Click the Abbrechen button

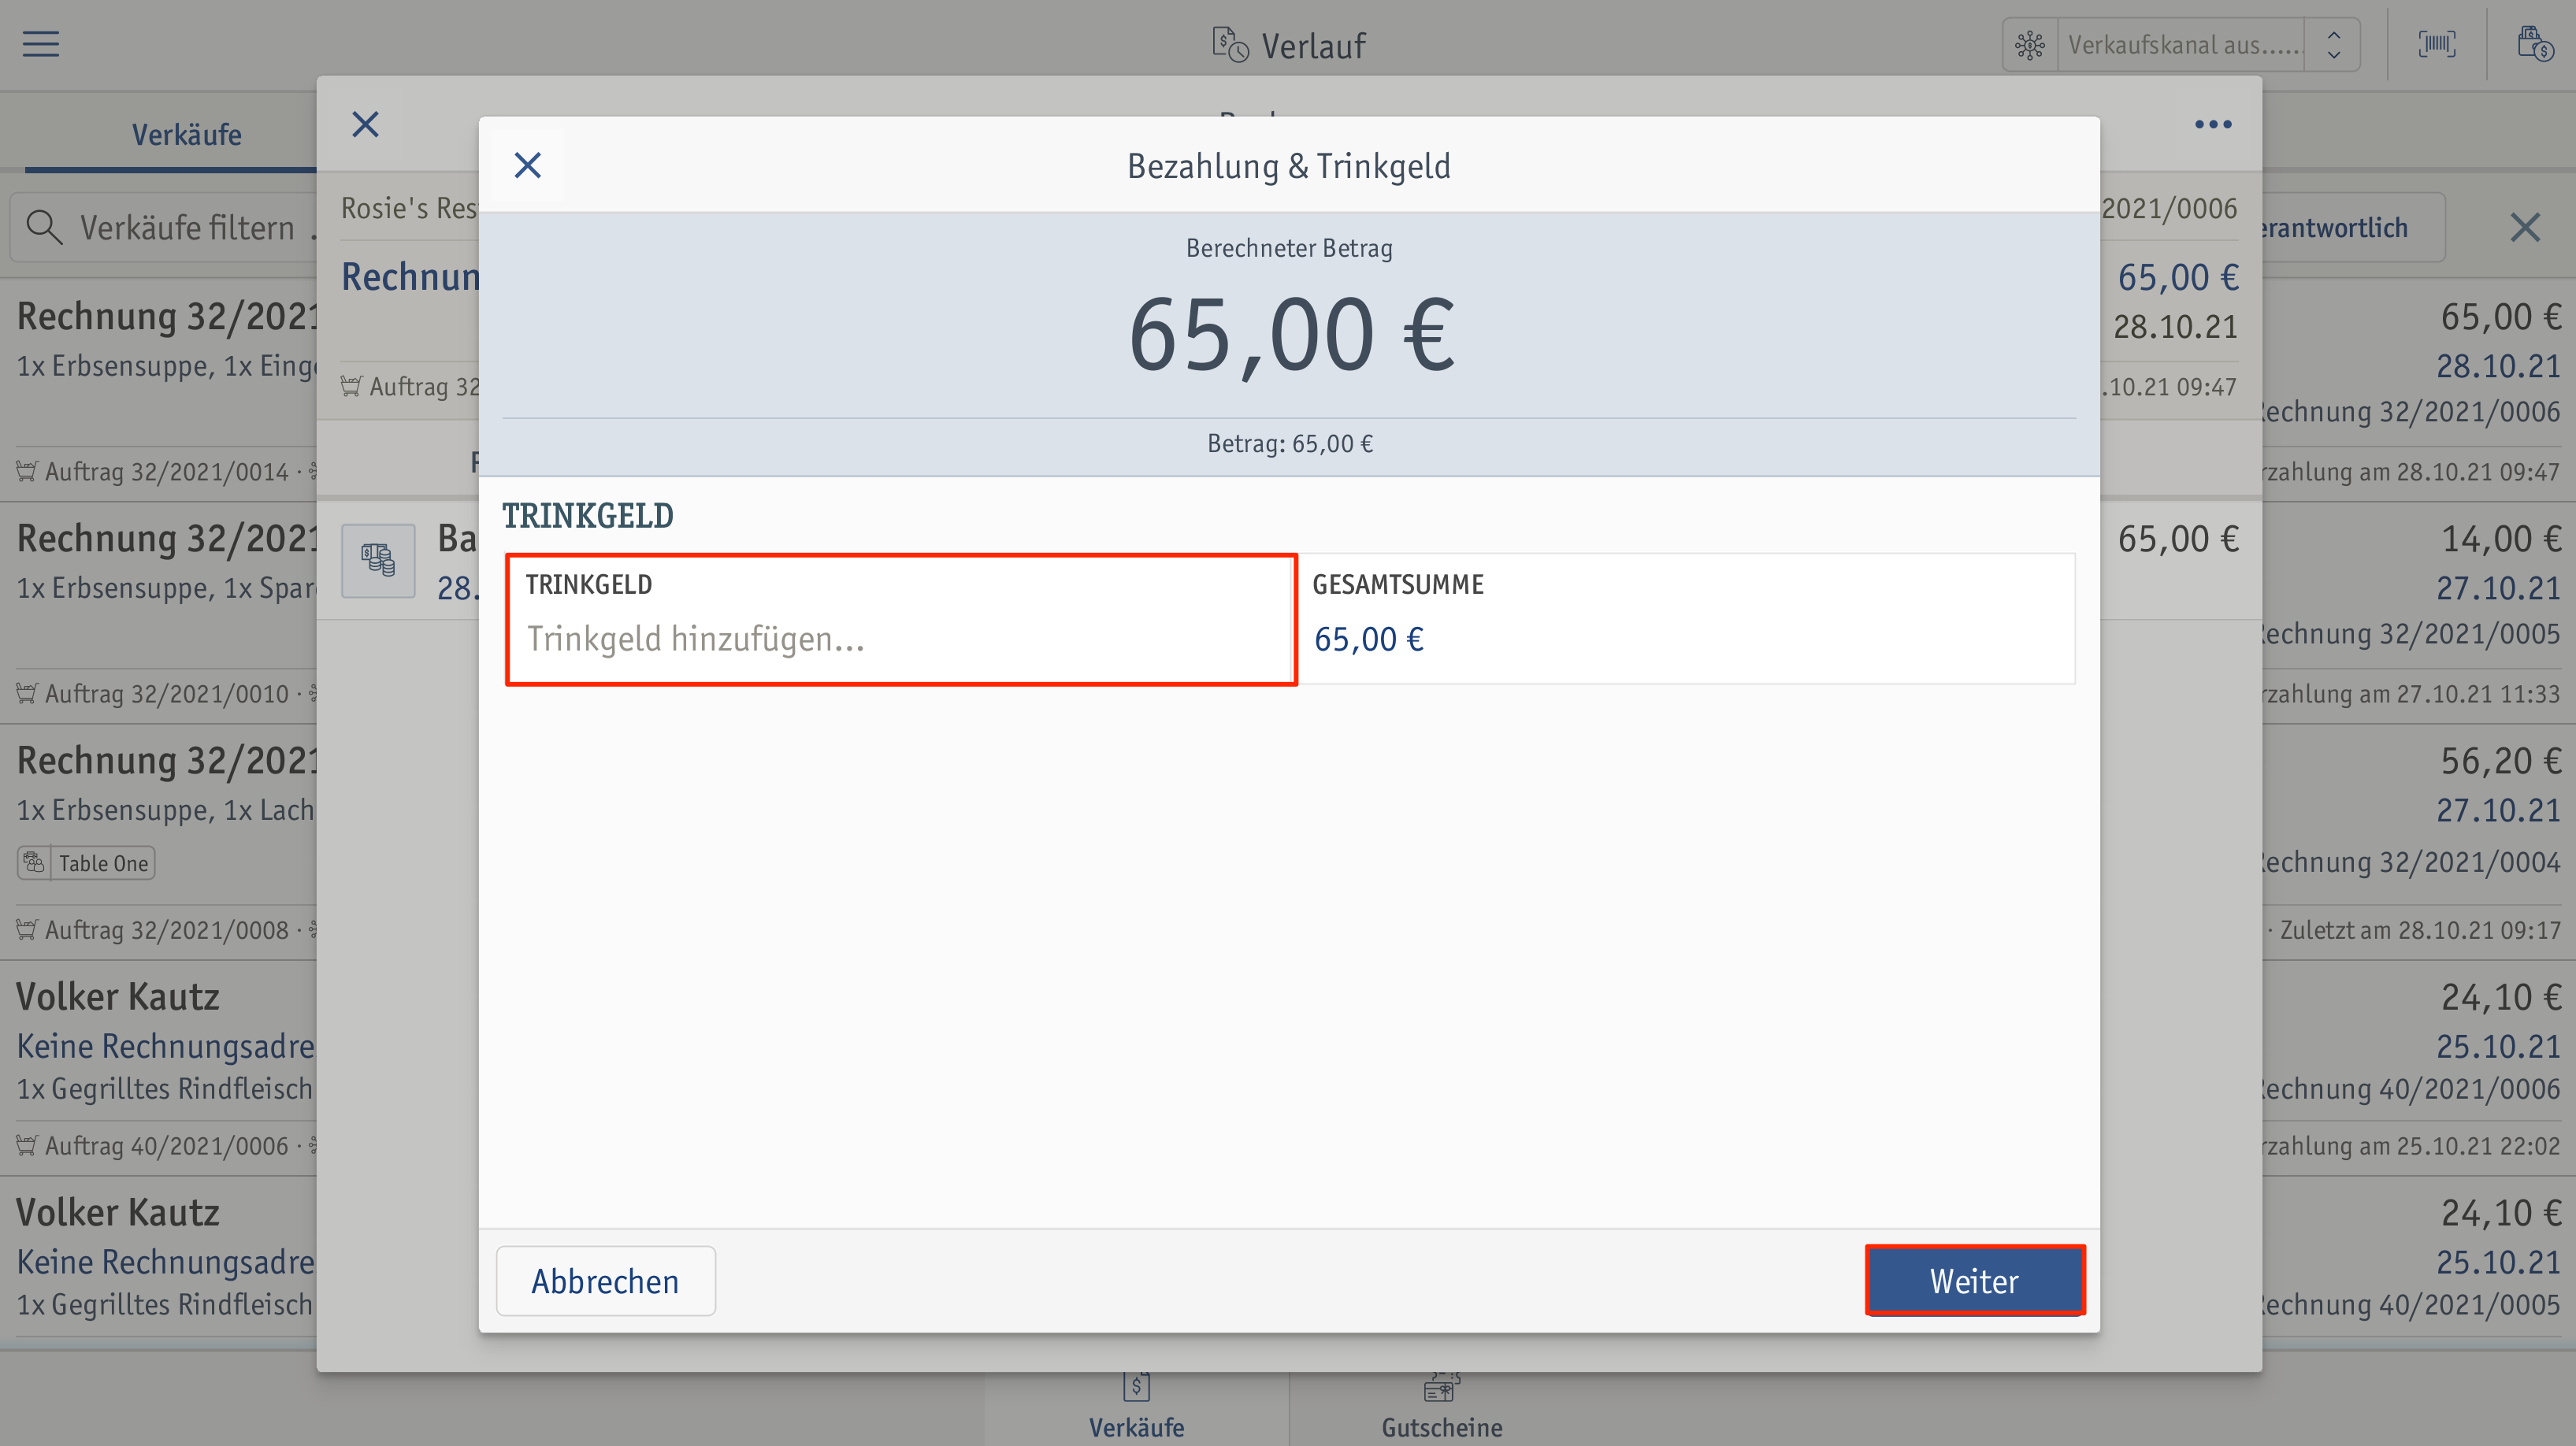pos(606,1280)
